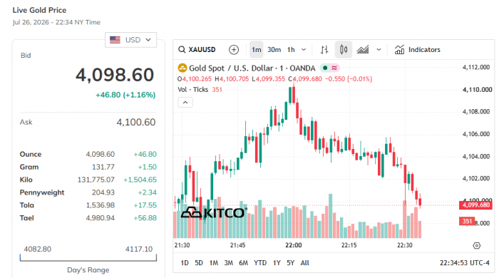Select the candlestick chart style icon

click(344, 50)
